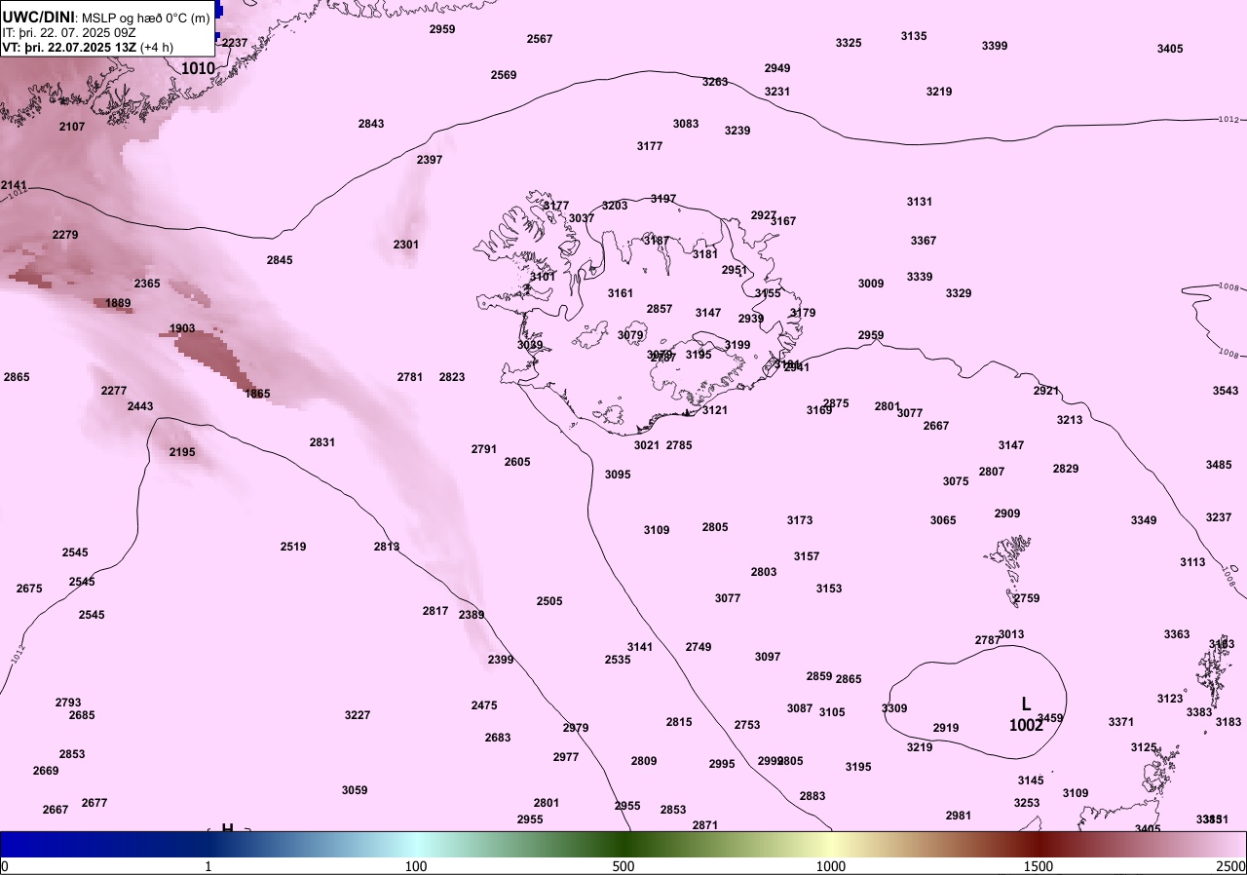
Task: Click the height value 2759 by the Faroe Islands
Action: (x=1027, y=598)
